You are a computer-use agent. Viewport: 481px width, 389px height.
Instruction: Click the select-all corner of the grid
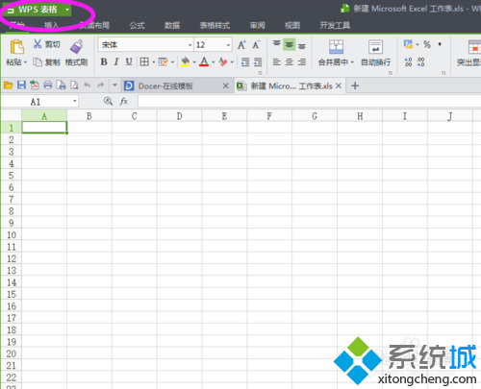[12, 115]
